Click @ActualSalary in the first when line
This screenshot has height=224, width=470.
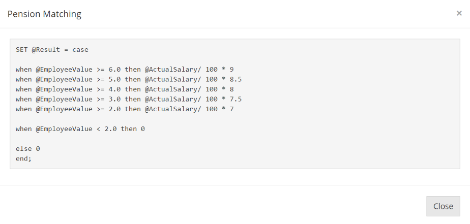171,70
